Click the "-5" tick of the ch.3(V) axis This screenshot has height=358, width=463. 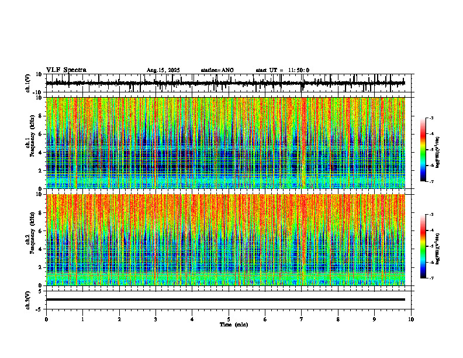click(40, 309)
